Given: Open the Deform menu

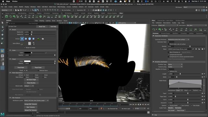Looking at the screenshot, I should 81,7.
